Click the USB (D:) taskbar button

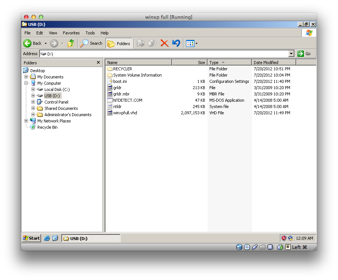click(x=91, y=239)
